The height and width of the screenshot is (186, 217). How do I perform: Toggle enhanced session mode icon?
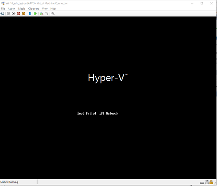pos(53,13)
